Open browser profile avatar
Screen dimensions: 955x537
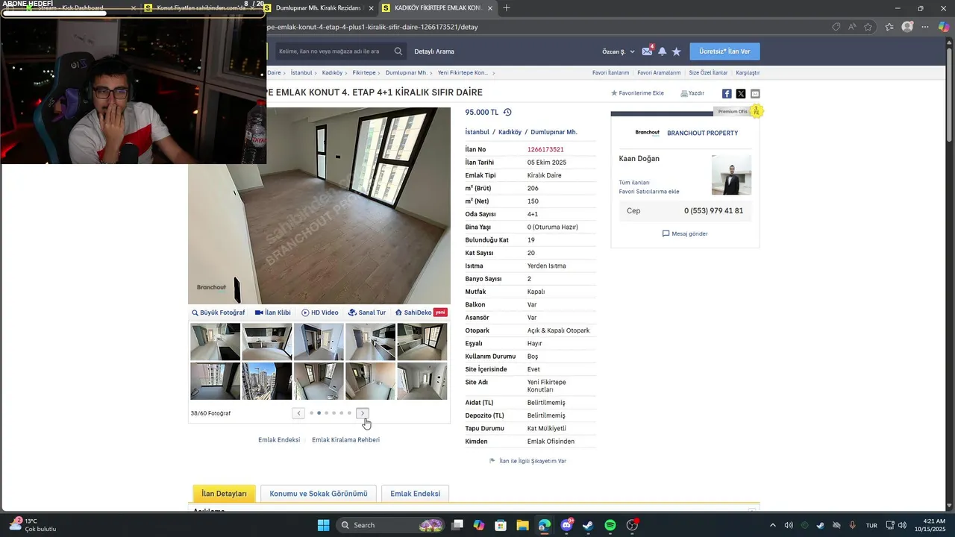pos(907,27)
